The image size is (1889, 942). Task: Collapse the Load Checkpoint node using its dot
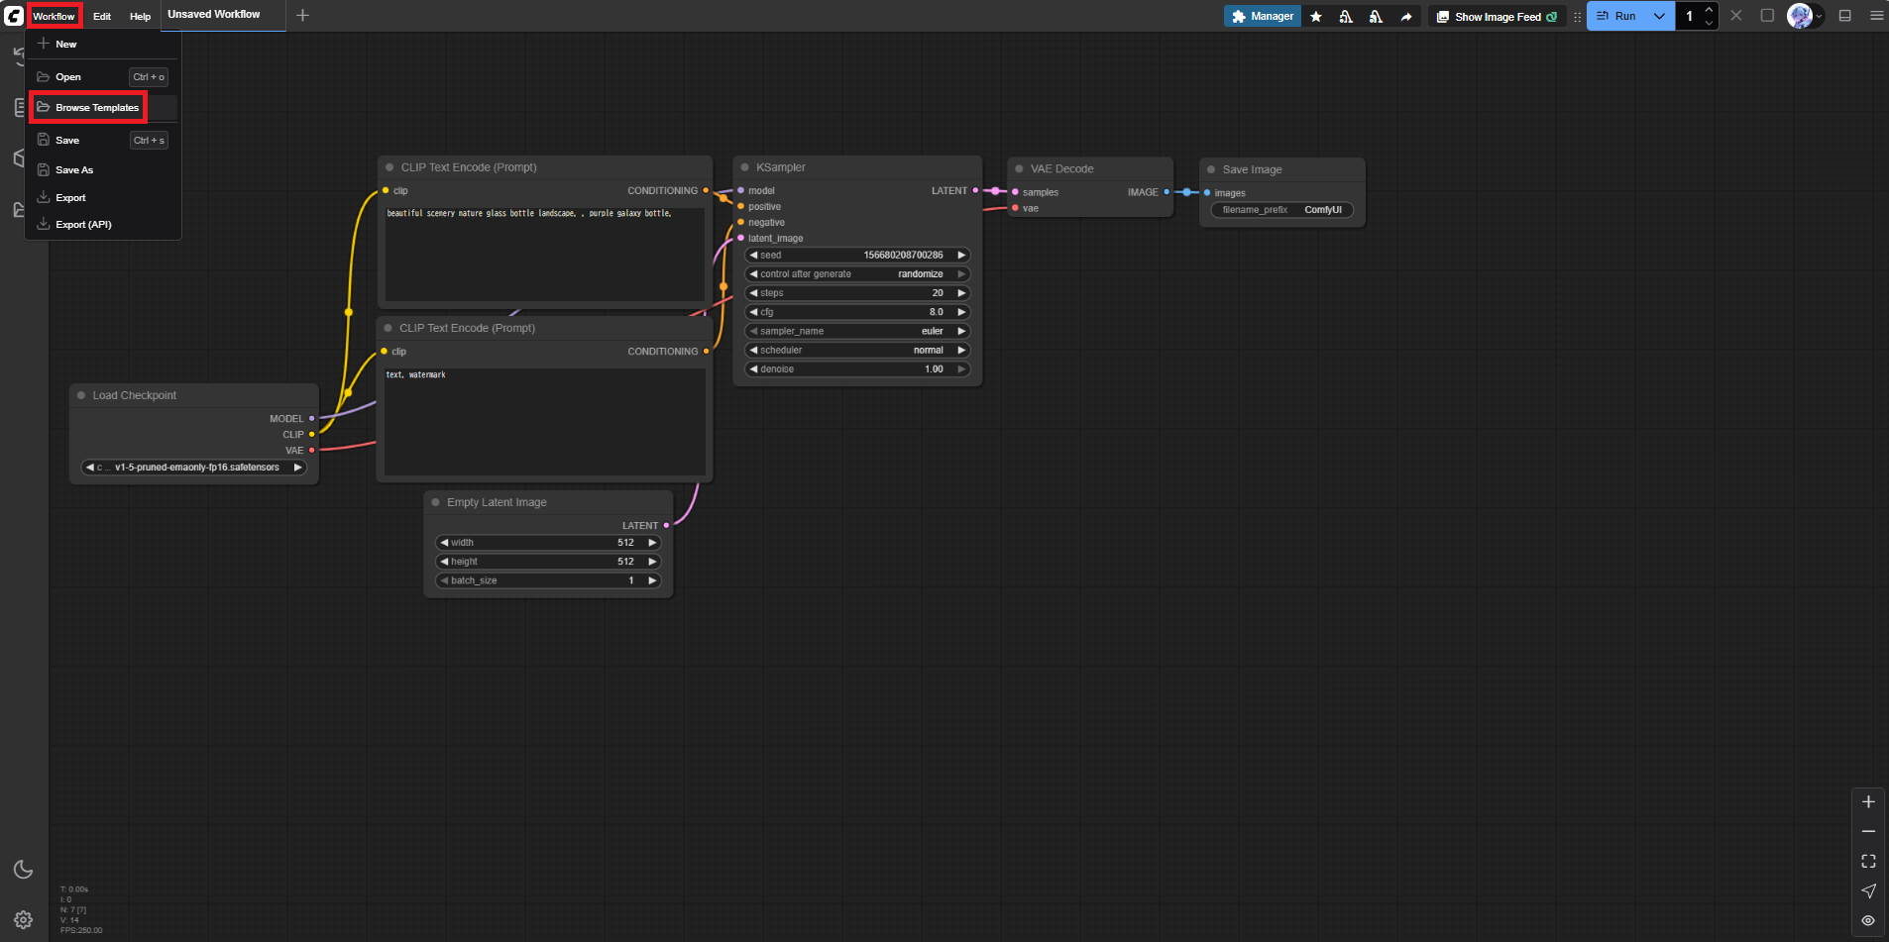(81, 395)
